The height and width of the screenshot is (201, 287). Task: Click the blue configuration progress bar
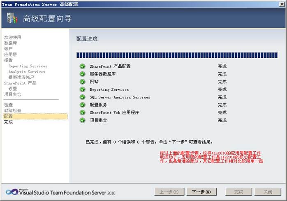177,55
